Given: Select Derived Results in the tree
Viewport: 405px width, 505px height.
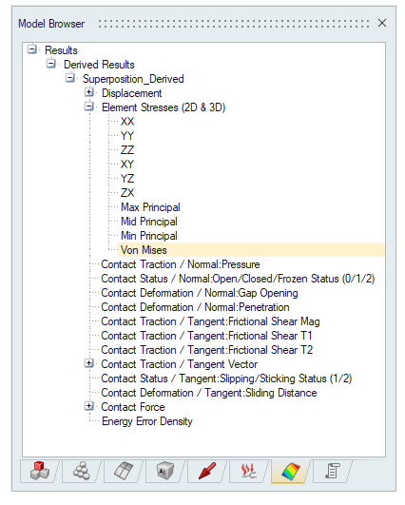Looking at the screenshot, I should (99, 65).
